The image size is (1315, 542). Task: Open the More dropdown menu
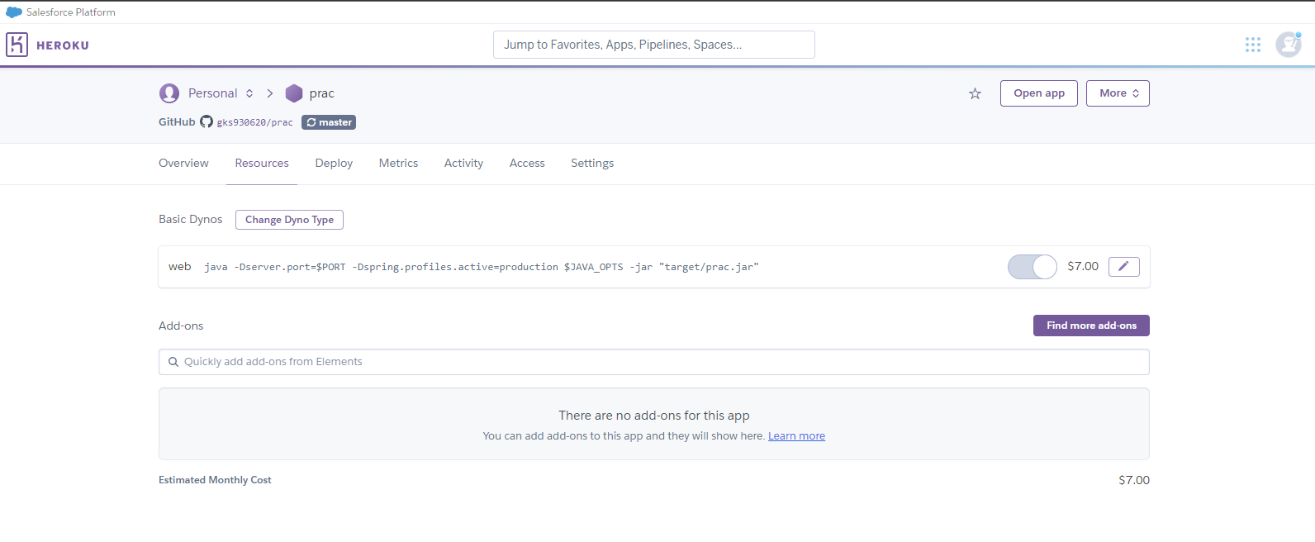tap(1118, 93)
